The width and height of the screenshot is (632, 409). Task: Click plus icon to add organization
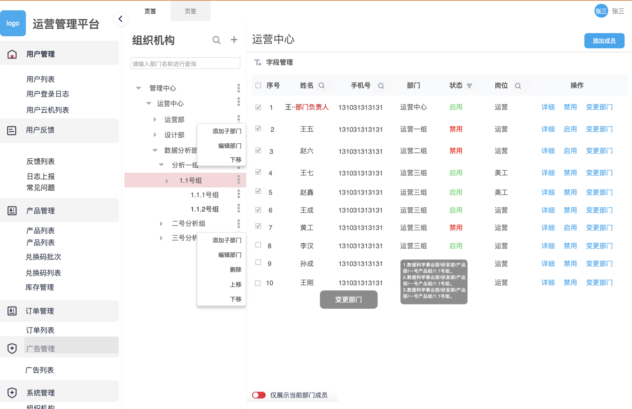point(234,40)
